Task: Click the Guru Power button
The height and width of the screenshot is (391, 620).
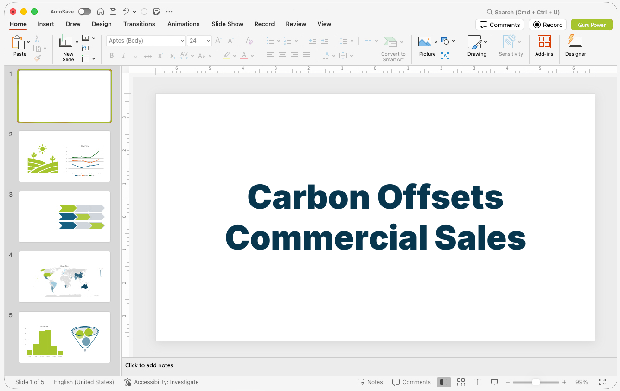Action: [592, 25]
